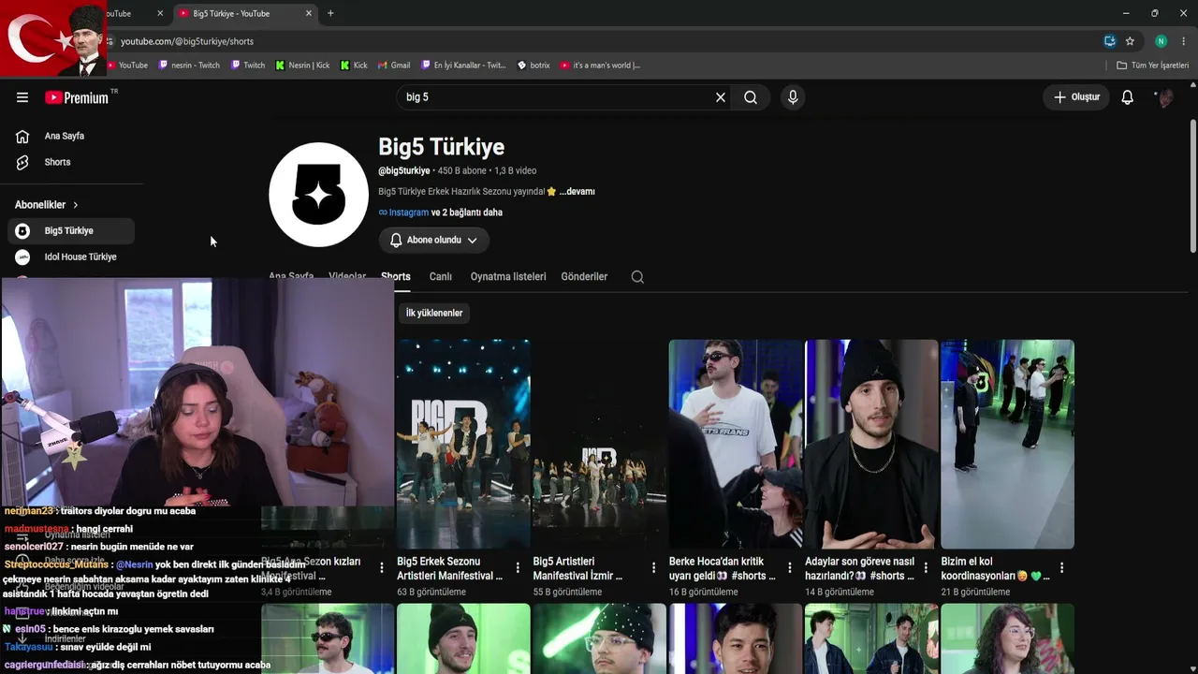The image size is (1198, 674).
Task: Go to YouTube Premium home logo
Action: coord(77,97)
